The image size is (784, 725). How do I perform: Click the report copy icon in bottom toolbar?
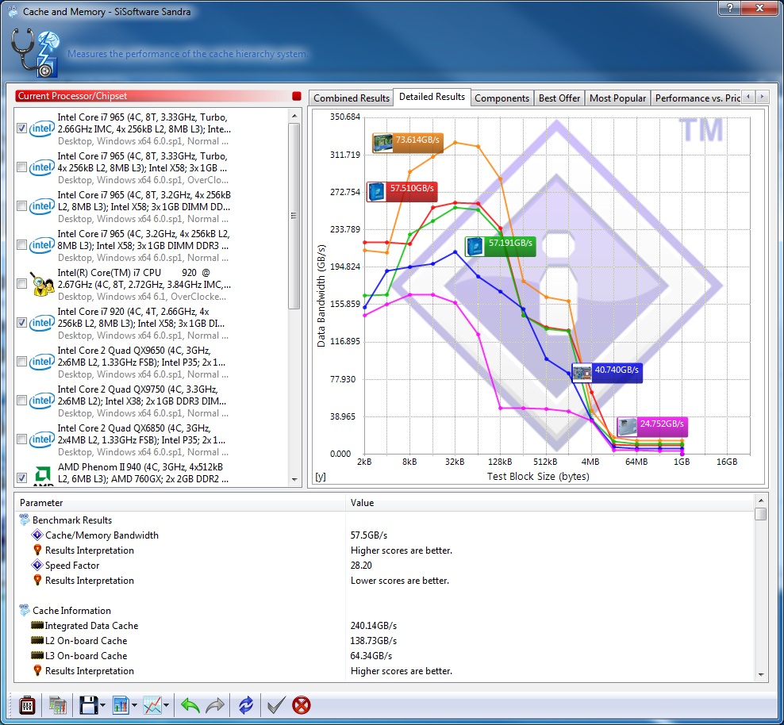point(57,705)
